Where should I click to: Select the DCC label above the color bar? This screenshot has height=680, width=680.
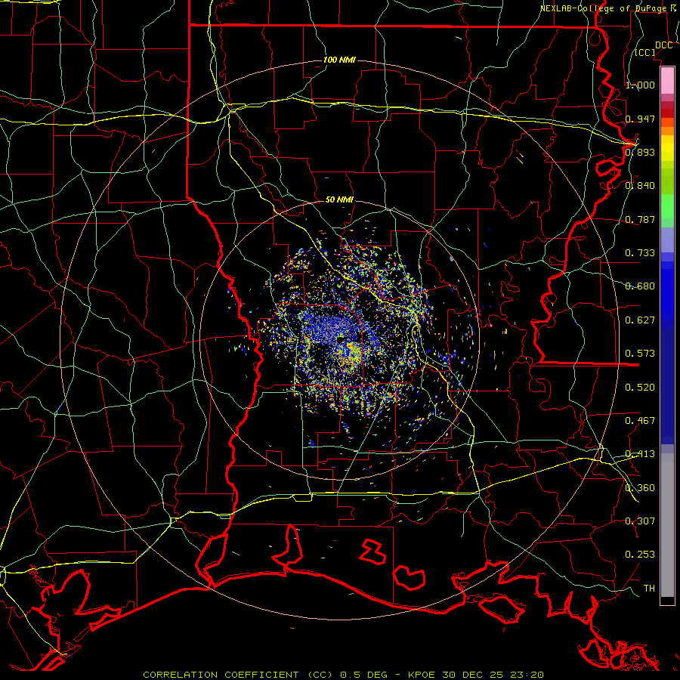click(663, 45)
